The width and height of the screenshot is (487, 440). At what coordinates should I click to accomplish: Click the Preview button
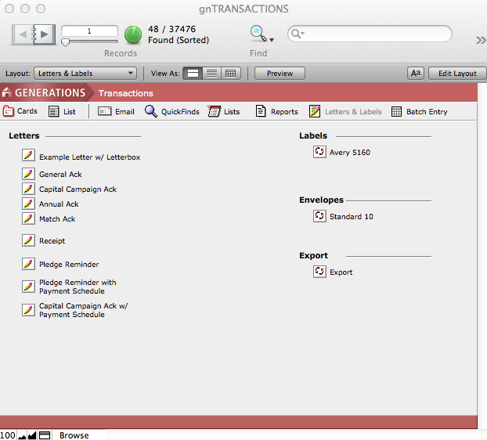280,73
